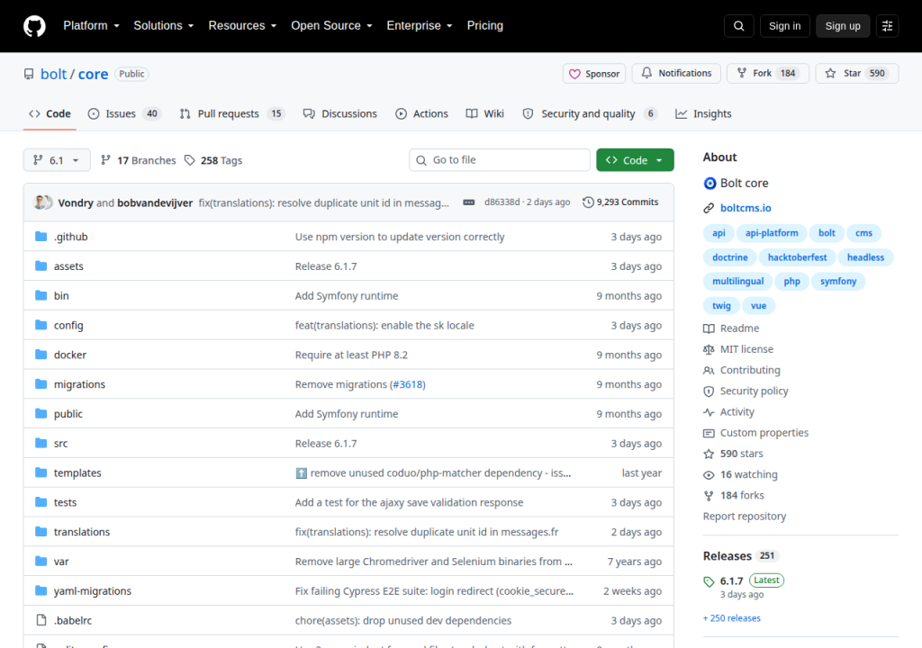Image resolution: width=922 pixels, height=648 pixels.
Task: Open the Report repository link
Action: click(745, 517)
